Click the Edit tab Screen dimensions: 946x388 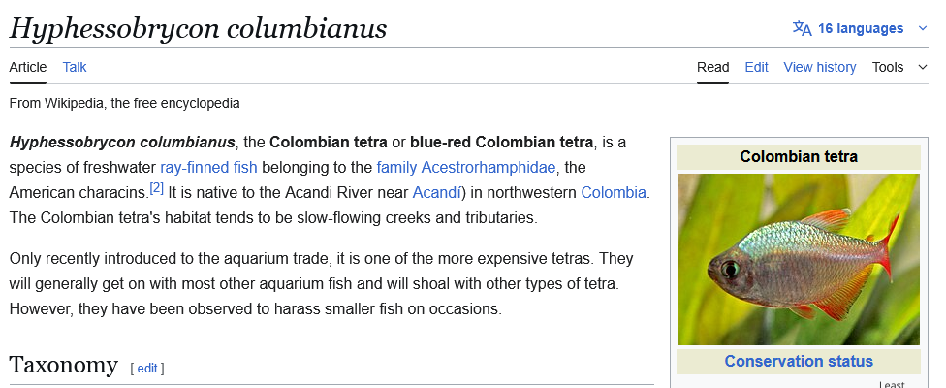pos(756,67)
